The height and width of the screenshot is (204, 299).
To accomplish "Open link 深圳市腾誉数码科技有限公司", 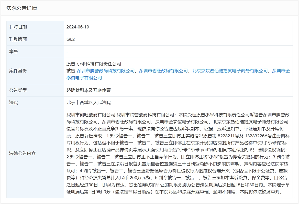I will point(105,71).
